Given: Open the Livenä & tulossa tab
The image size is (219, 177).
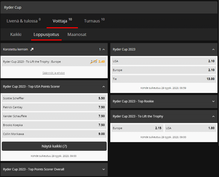Looking at the screenshot, I should [x=23, y=21].
